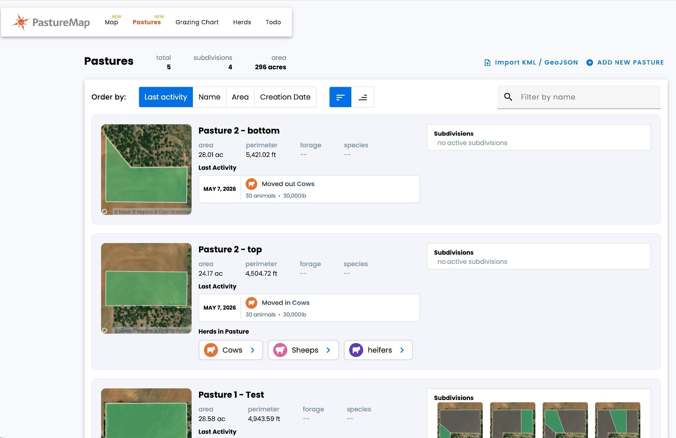Open the Todo page
The height and width of the screenshot is (438, 676).
[x=273, y=22]
